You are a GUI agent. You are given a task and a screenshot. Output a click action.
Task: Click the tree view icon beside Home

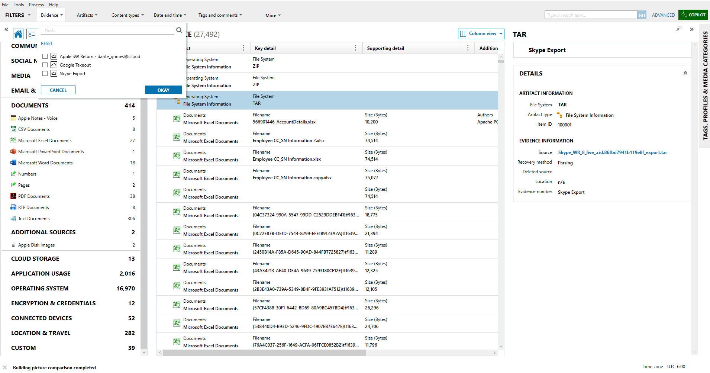coord(32,34)
